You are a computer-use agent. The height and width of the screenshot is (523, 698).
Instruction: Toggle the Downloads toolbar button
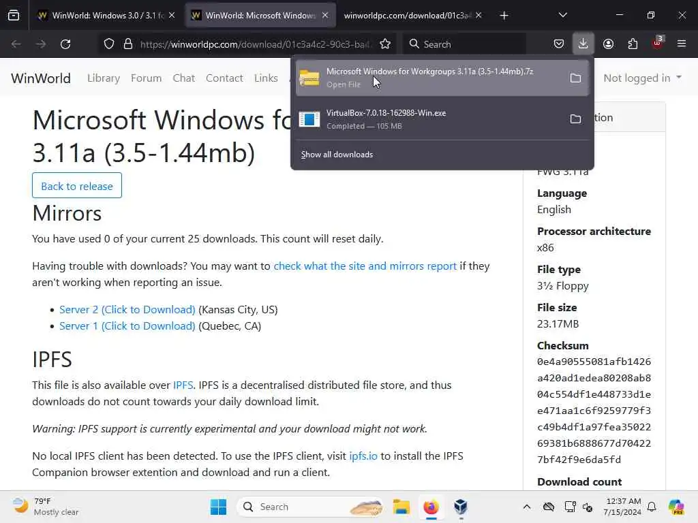(583, 44)
